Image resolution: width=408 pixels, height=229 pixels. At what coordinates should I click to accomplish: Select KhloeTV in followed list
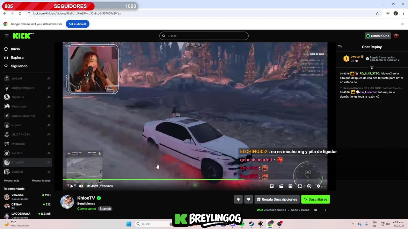[x=27, y=163]
